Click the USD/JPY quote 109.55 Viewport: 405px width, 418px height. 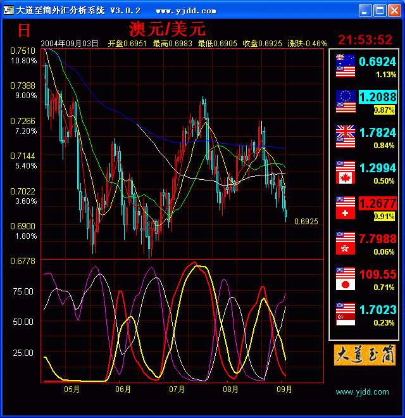(378, 274)
